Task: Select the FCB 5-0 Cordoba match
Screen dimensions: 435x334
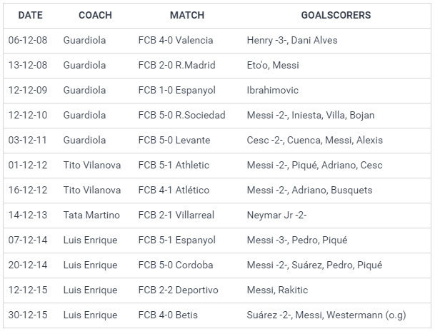Action: (x=176, y=265)
